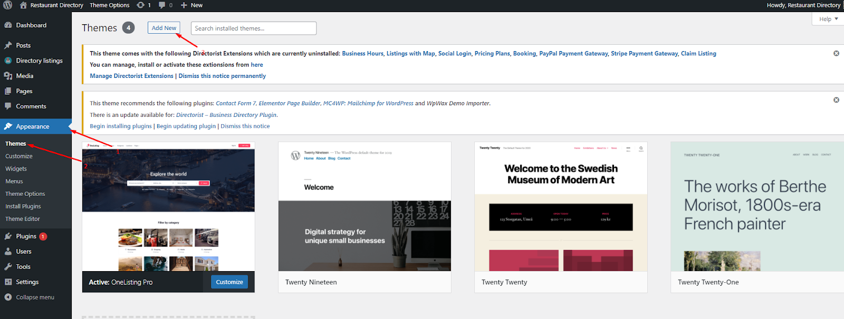Image resolution: width=844 pixels, height=319 pixels.
Task: Open Widgets submenu item
Action: point(16,169)
